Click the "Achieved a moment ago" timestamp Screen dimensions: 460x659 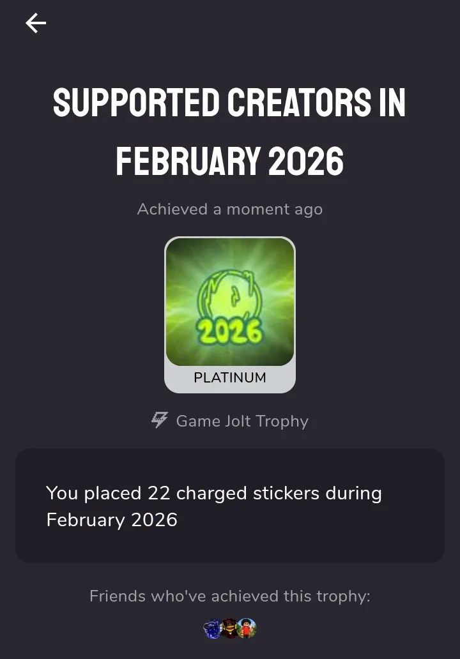click(229, 209)
